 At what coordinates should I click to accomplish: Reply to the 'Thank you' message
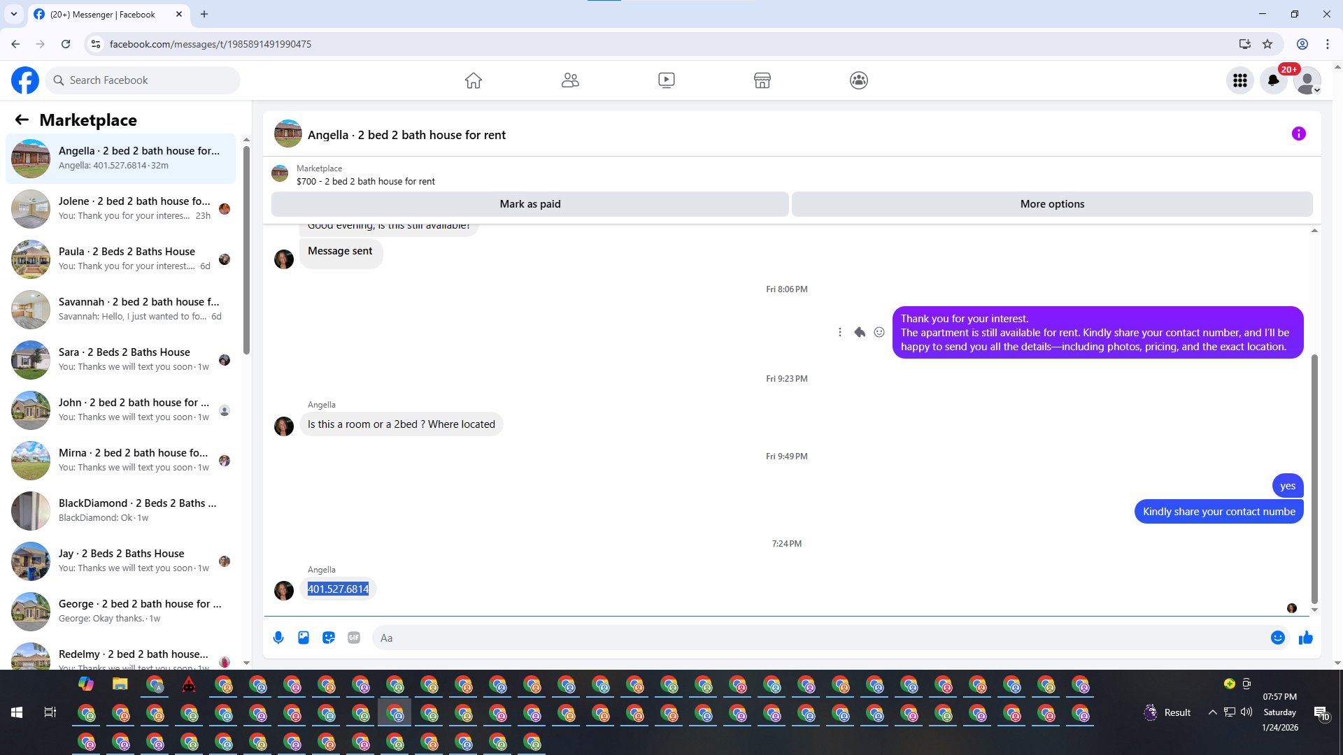click(860, 333)
